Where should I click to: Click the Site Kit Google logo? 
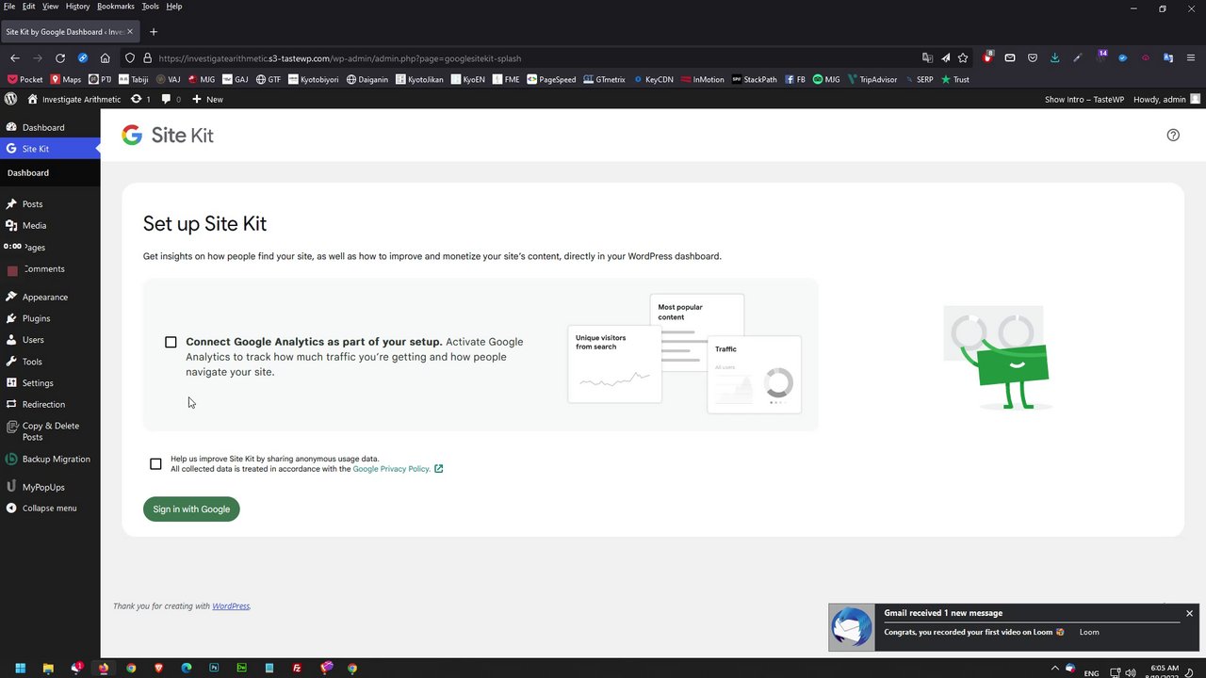(x=132, y=135)
